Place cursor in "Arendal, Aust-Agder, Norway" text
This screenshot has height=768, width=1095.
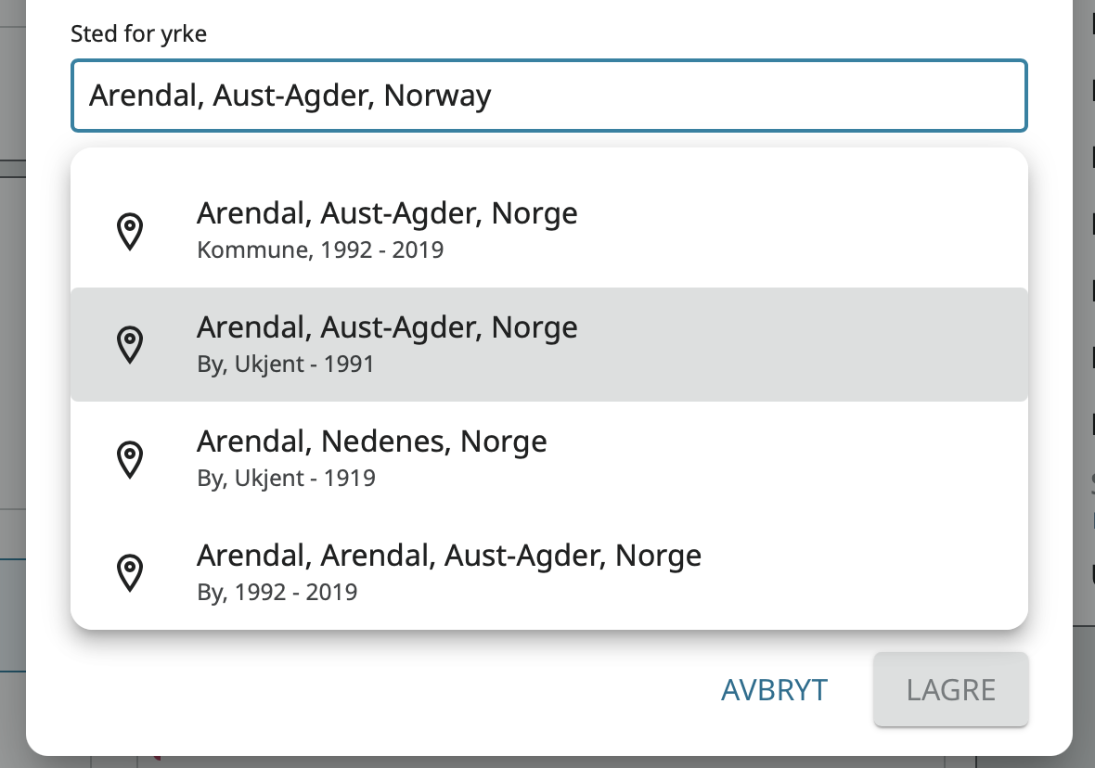click(290, 96)
